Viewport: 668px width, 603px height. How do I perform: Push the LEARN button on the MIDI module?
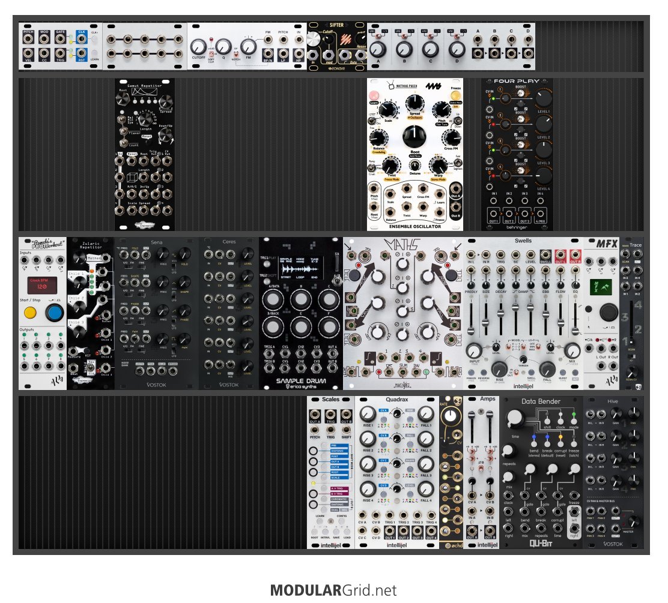pyautogui.click(x=94, y=53)
